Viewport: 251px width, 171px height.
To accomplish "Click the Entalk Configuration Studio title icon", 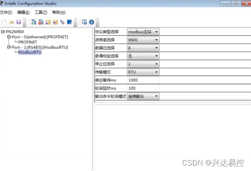I will 1,3.
